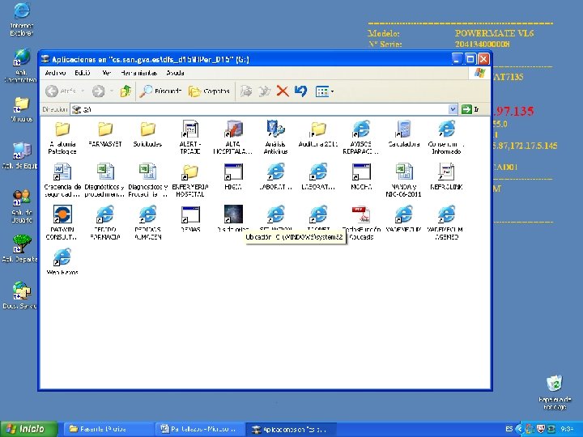Click the Copy To toolbar icon
The width and height of the screenshot is (583, 437).
point(264,91)
